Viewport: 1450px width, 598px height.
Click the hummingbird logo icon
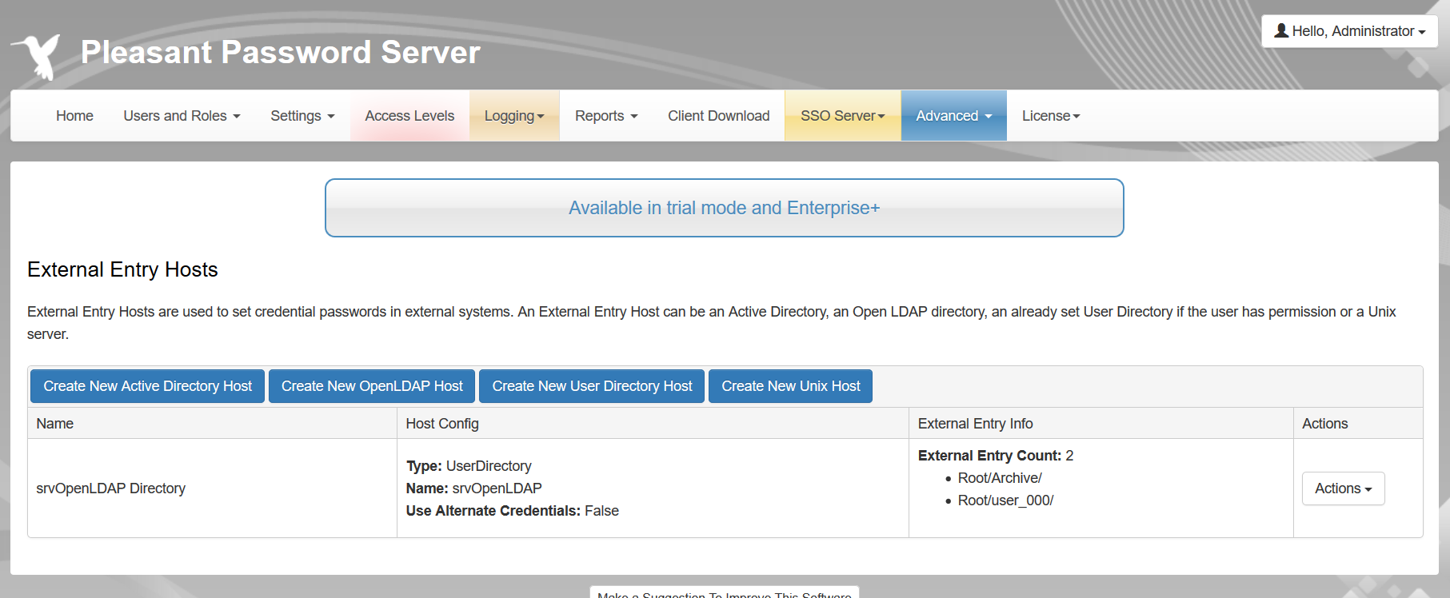[37, 56]
